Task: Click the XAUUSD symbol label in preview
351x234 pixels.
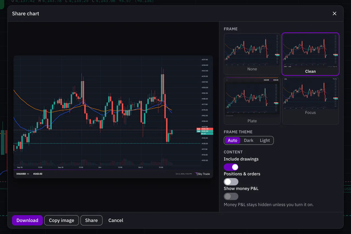Action: click(21, 174)
